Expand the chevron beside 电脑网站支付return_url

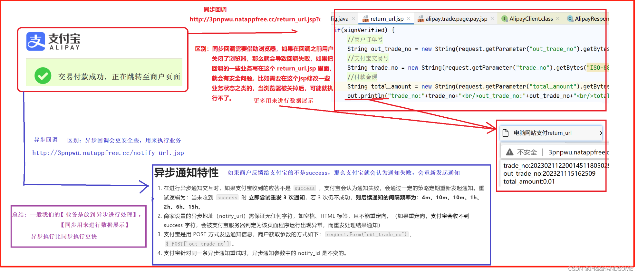click(601, 133)
